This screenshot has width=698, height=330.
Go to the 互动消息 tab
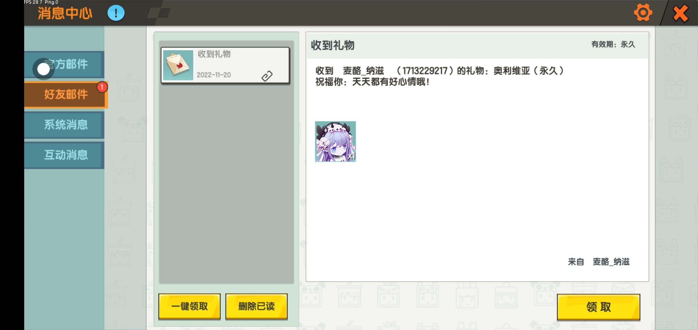(x=64, y=155)
